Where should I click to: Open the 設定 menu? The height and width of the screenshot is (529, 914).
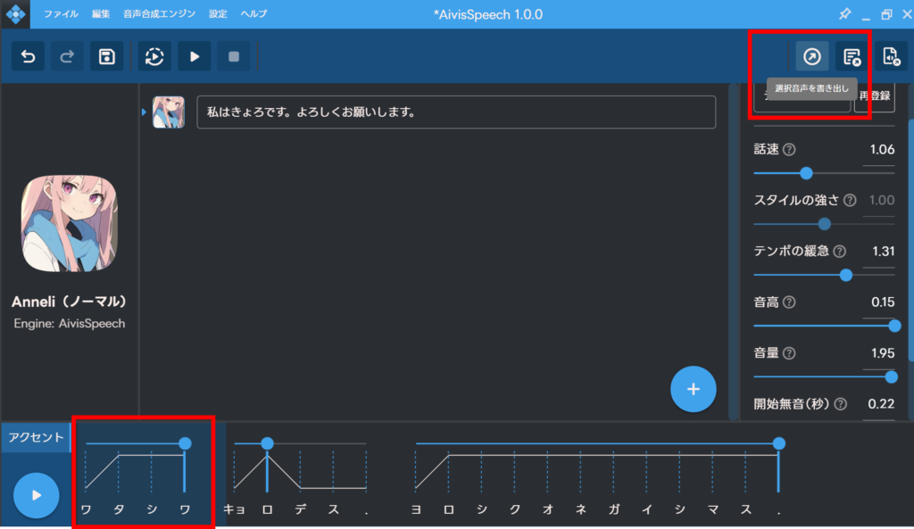(x=218, y=14)
